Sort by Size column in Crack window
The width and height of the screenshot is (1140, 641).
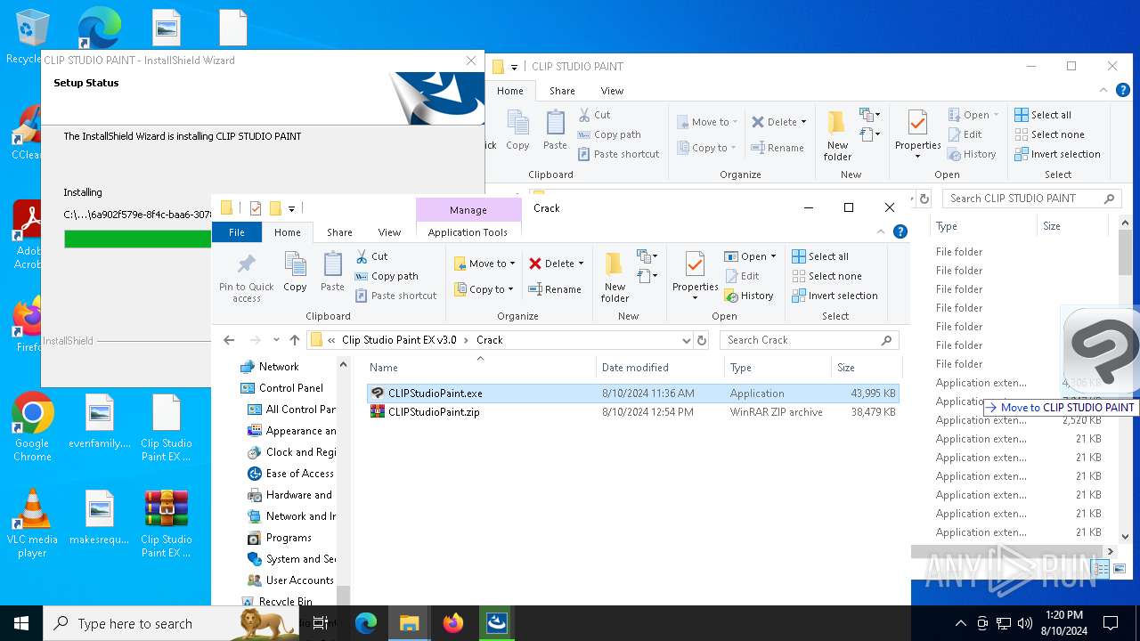click(866, 368)
